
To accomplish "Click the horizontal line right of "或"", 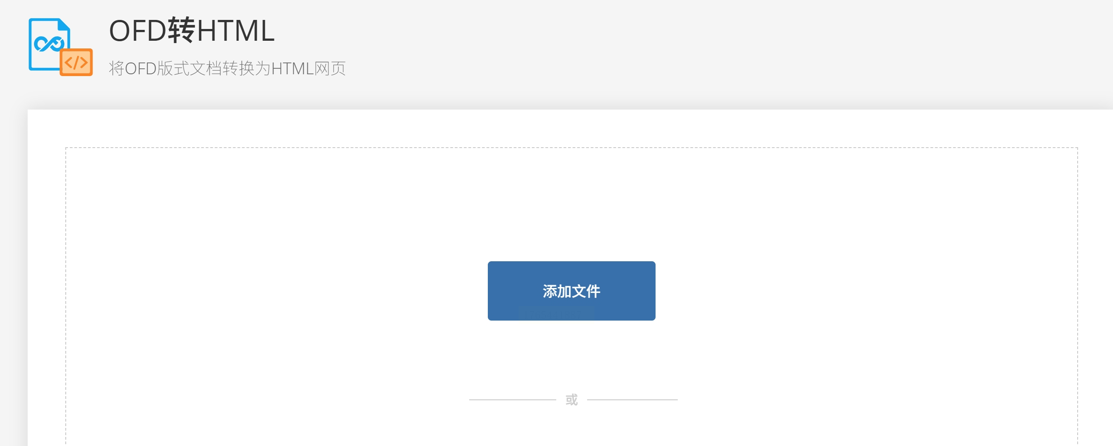I will (x=632, y=400).
